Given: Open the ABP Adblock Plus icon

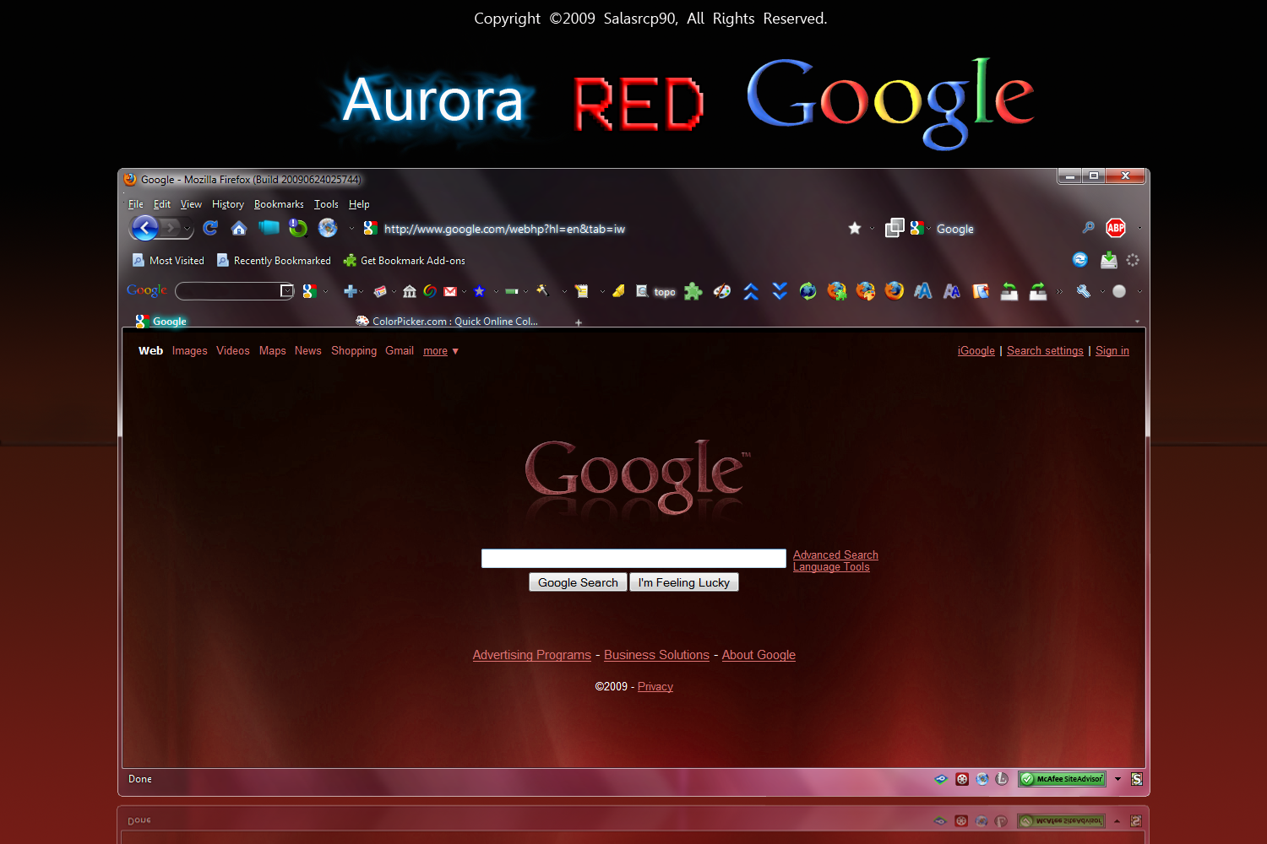Looking at the screenshot, I should pos(1116,228).
